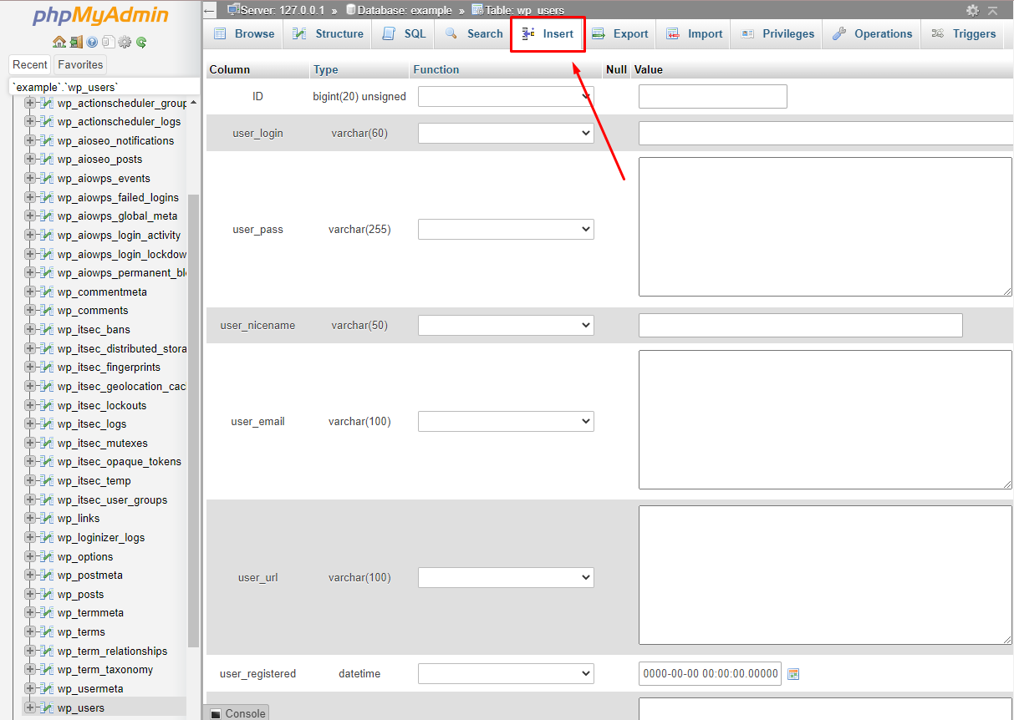Screen dimensions: 1014x720
Task: Open wp_itsec_lockouts table in tree
Action: (x=102, y=405)
